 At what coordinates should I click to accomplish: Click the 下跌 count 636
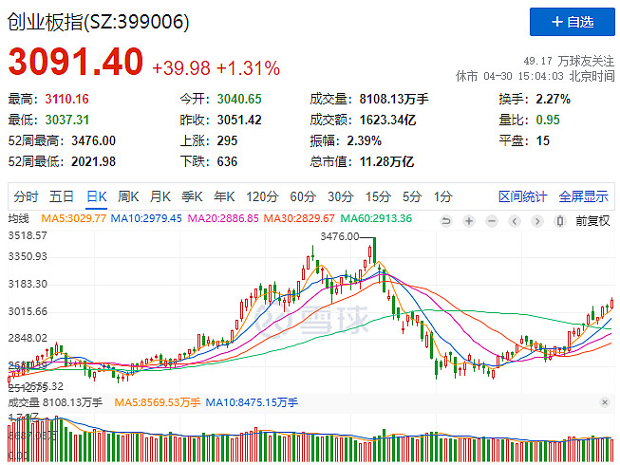tap(227, 161)
